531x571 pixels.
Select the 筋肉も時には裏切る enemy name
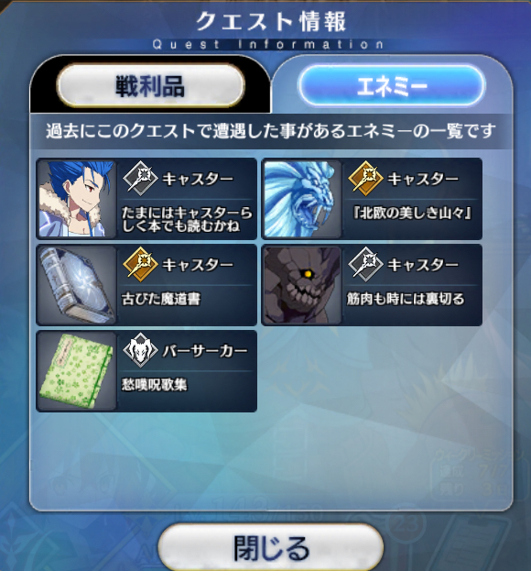tap(406, 299)
